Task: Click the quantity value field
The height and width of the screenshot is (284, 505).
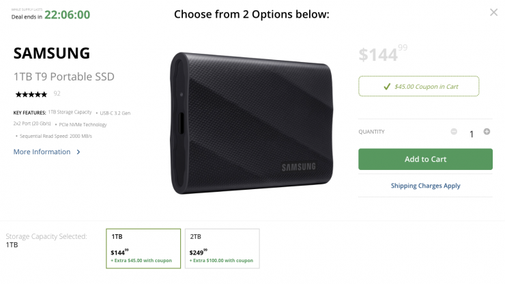Action: point(471,134)
